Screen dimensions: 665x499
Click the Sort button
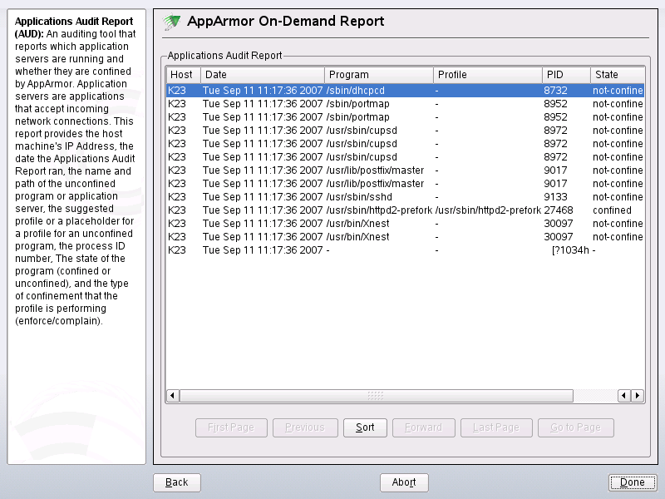[x=364, y=427]
